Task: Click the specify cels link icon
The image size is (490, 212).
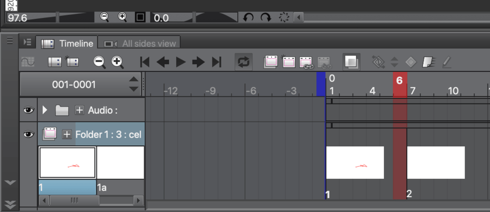Action: [306, 63]
